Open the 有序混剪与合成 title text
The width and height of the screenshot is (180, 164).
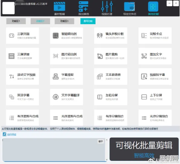point(28,116)
